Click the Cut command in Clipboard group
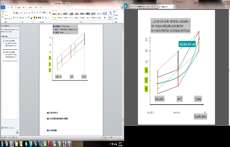The image size is (230, 147). [x=6, y=11]
